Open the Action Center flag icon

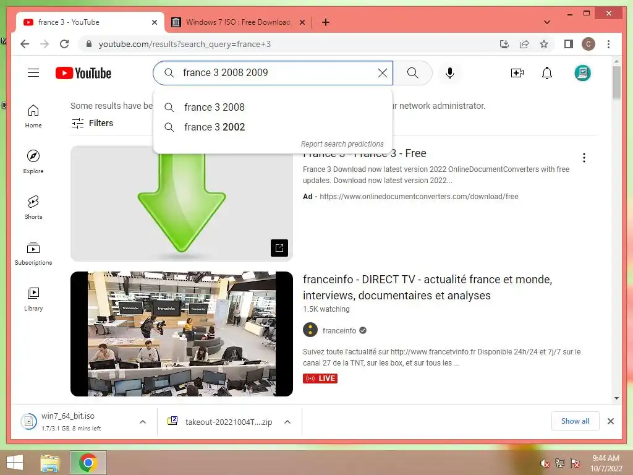(575, 463)
